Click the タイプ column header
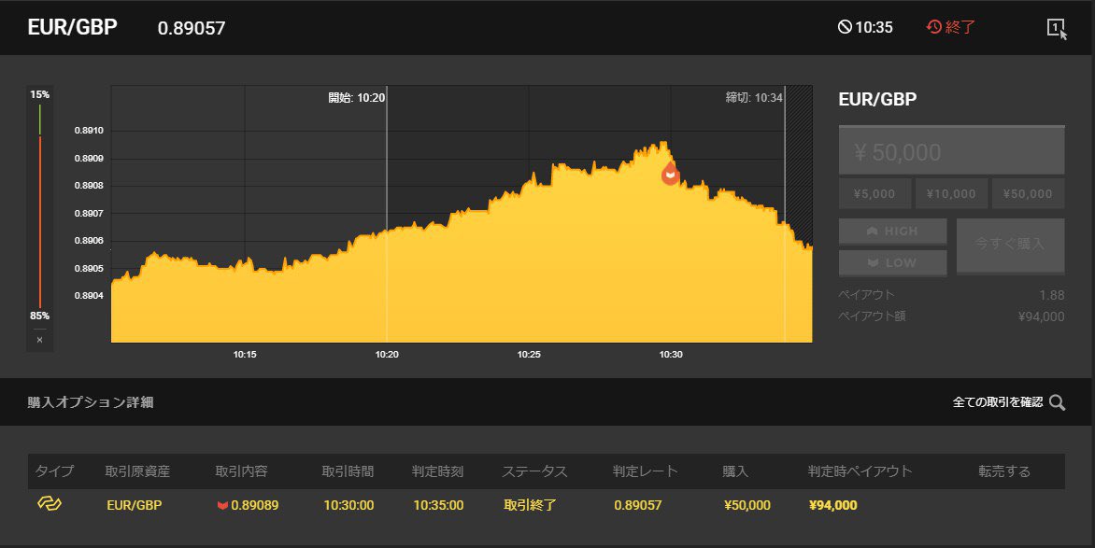The height and width of the screenshot is (548, 1095). [x=54, y=471]
